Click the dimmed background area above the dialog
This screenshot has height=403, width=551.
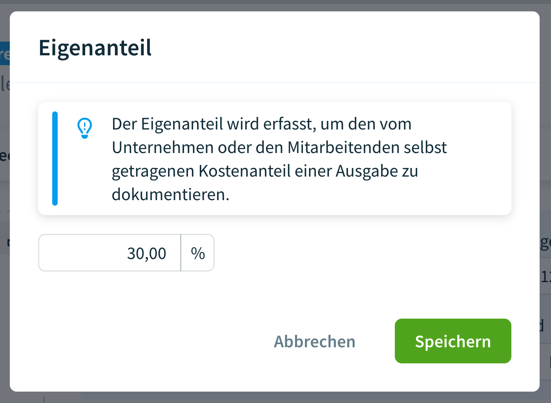(x=275, y=5)
